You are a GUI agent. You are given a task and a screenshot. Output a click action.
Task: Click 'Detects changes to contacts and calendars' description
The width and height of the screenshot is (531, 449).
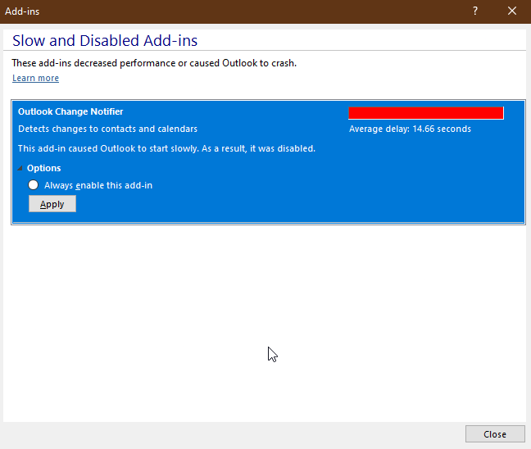point(107,129)
